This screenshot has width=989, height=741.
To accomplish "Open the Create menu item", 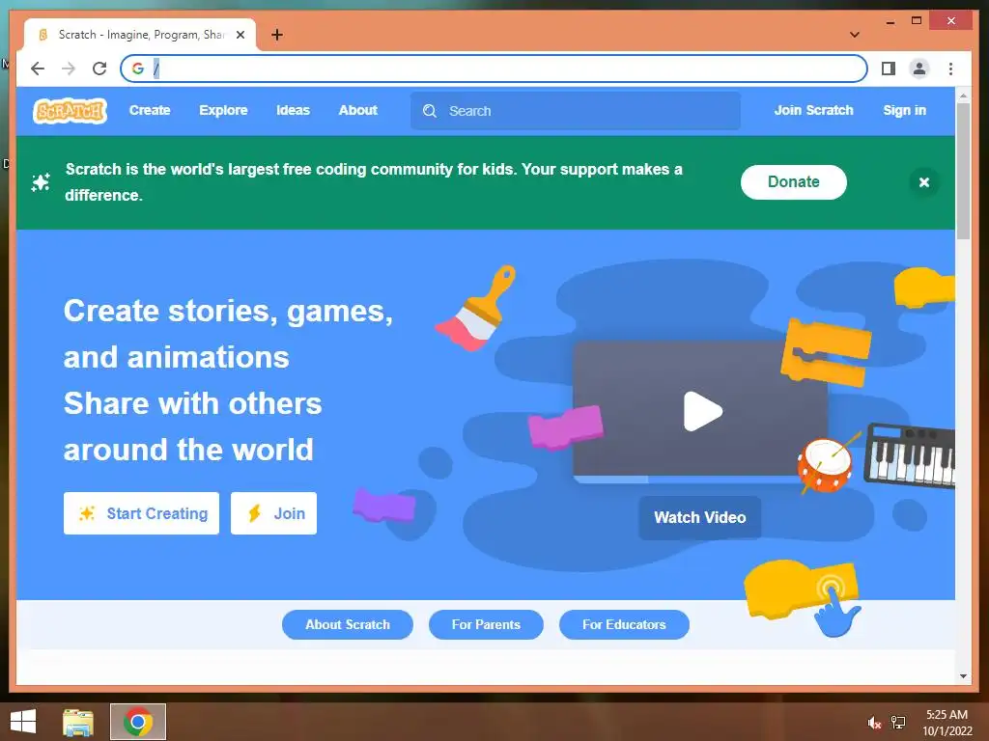I will point(150,110).
